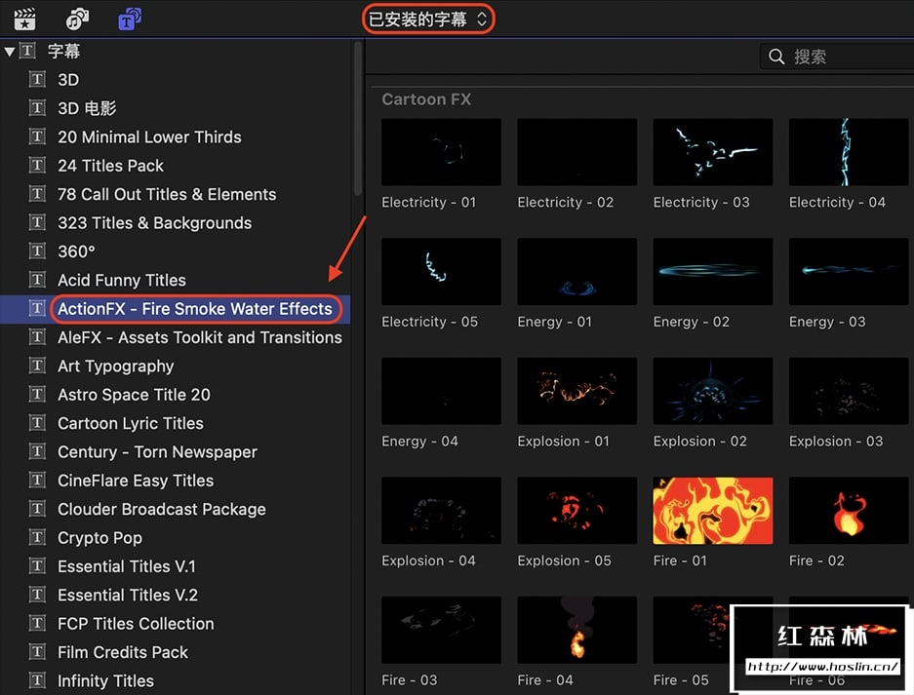Open the 已安装的字幕 dropdown filter
Image resolution: width=914 pixels, height=695 pixels.
(x=428, y=19)
